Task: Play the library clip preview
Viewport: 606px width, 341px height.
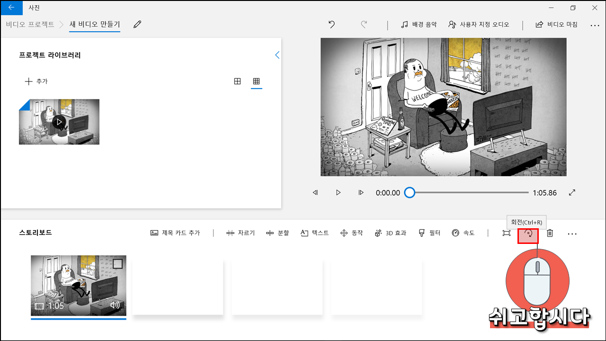Action: click(x=59, y=122)
